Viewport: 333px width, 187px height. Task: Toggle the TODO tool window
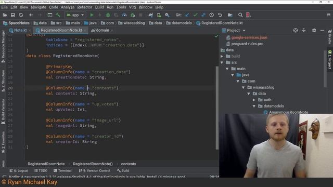pos(41,170)
